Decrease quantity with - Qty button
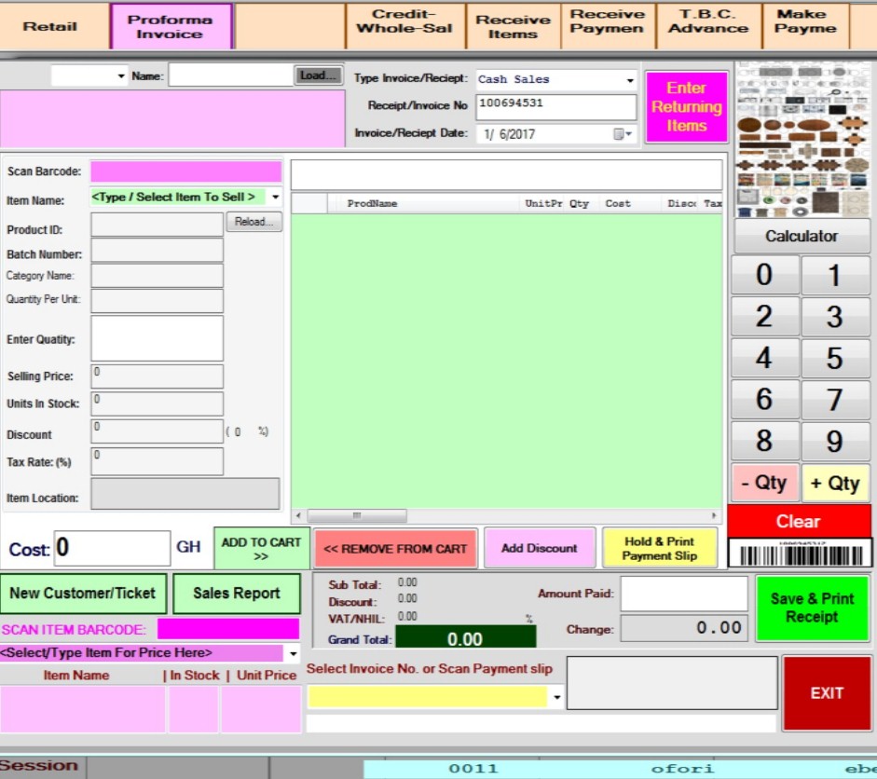 pyautogui.click(x=764, y=483)
